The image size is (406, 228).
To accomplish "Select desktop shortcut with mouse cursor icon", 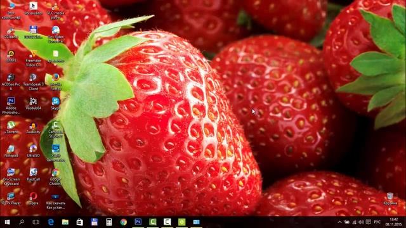I will click(x=33, y=8).
